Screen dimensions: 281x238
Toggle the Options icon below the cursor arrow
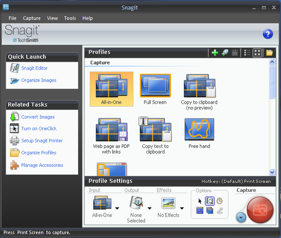(200, 210)
